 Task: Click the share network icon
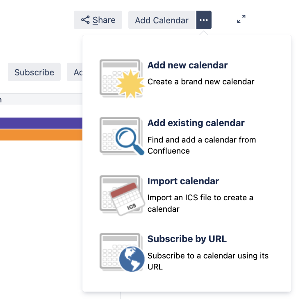coord(85,20)
